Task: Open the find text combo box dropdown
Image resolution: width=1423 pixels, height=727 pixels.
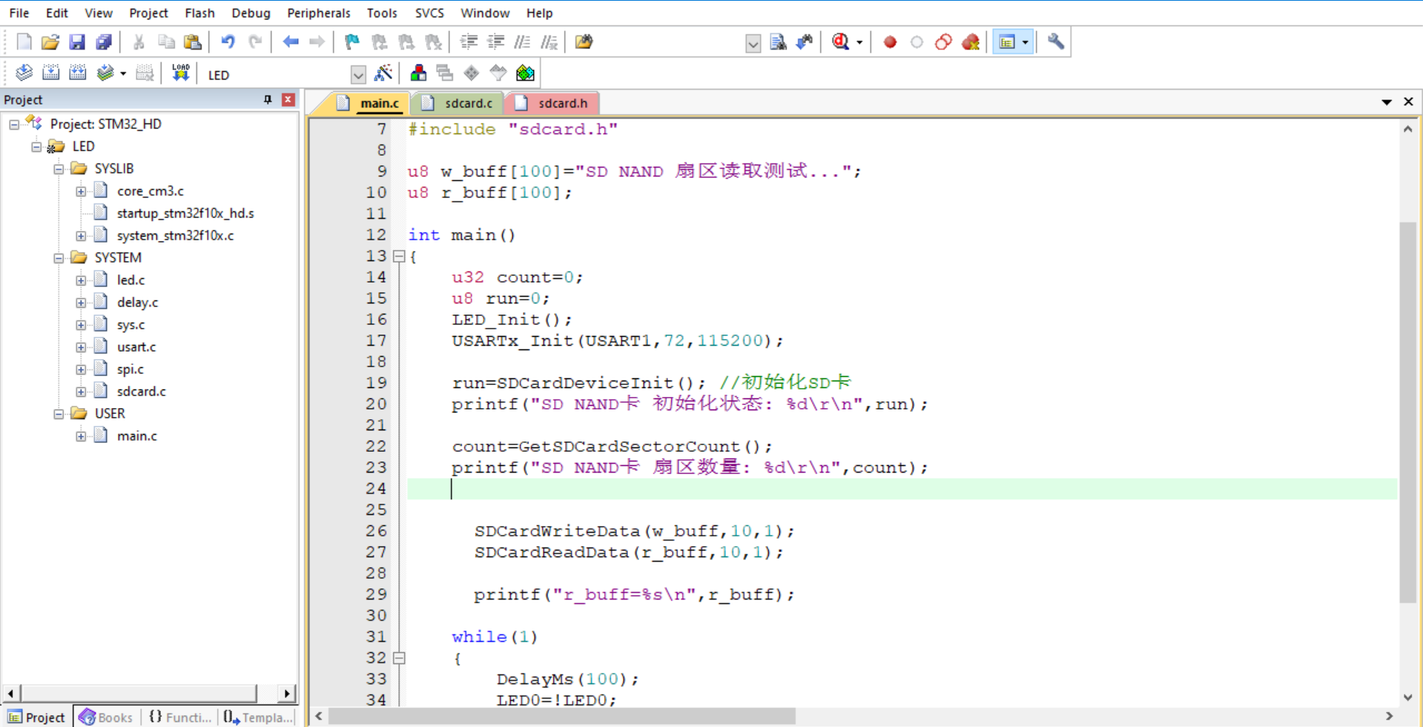Action: [x=753, y=43]
